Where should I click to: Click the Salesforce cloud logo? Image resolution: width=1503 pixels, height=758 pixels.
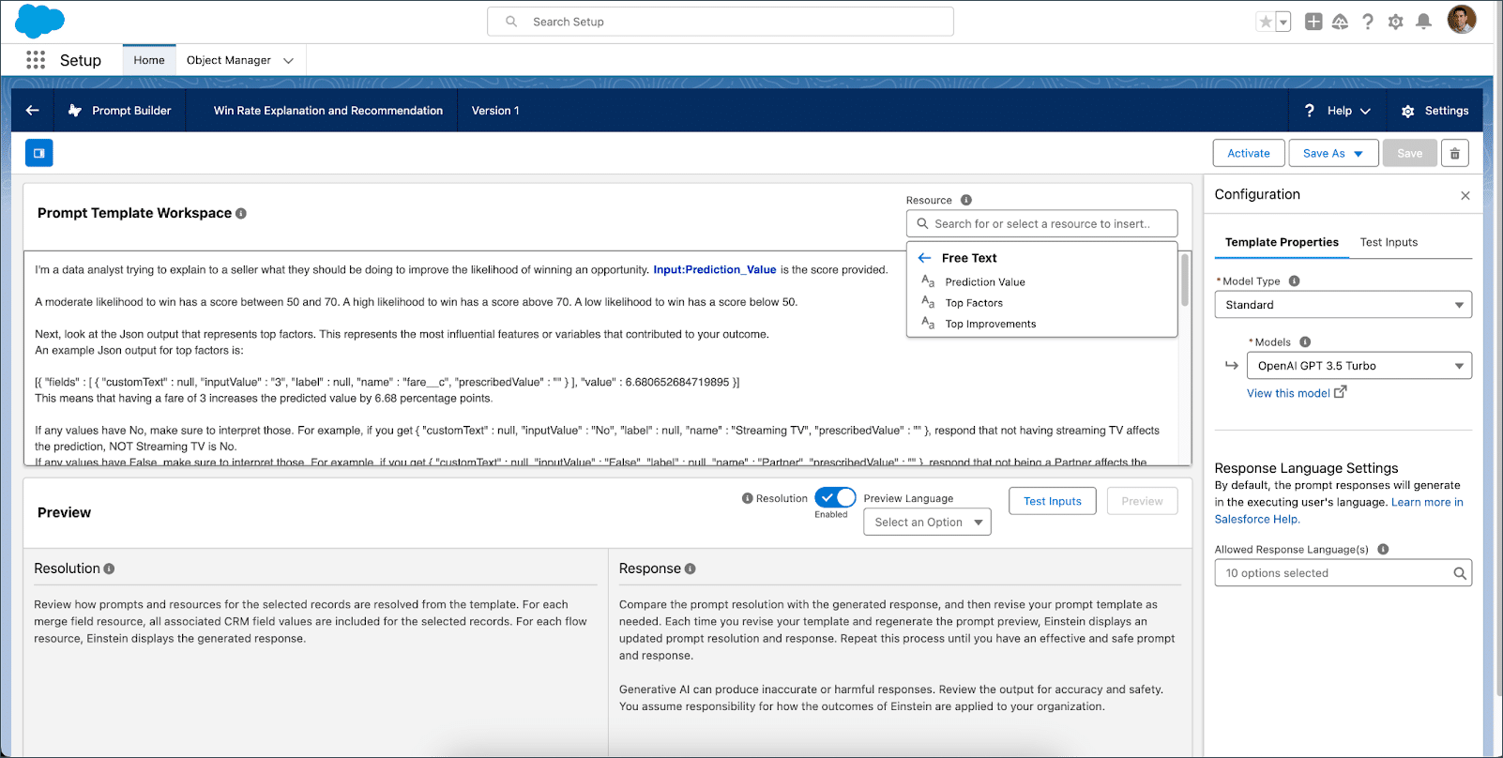pos(39,22)
